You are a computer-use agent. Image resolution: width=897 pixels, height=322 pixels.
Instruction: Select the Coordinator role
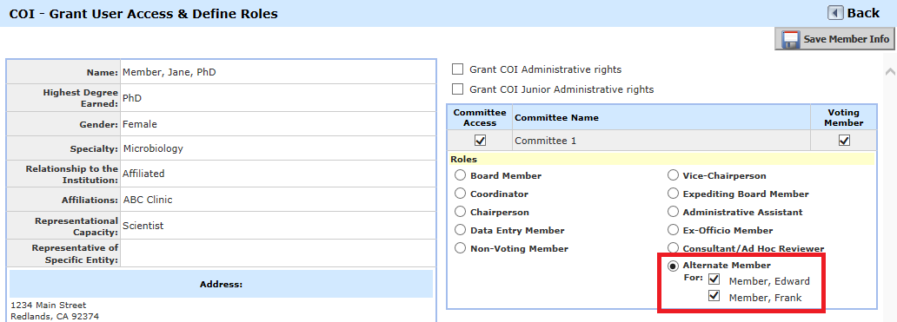[460, 194]
